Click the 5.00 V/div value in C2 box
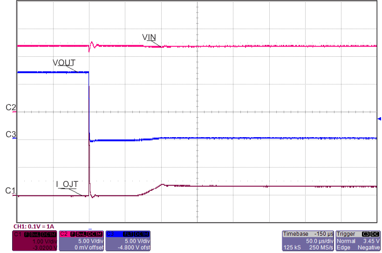 91,241
